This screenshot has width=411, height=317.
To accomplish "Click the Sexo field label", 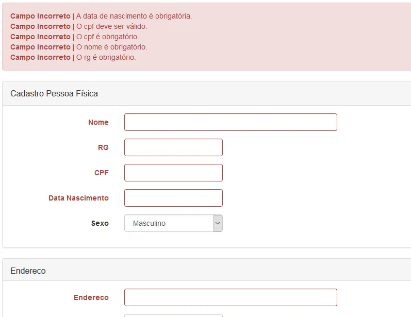I will (100, 223).
